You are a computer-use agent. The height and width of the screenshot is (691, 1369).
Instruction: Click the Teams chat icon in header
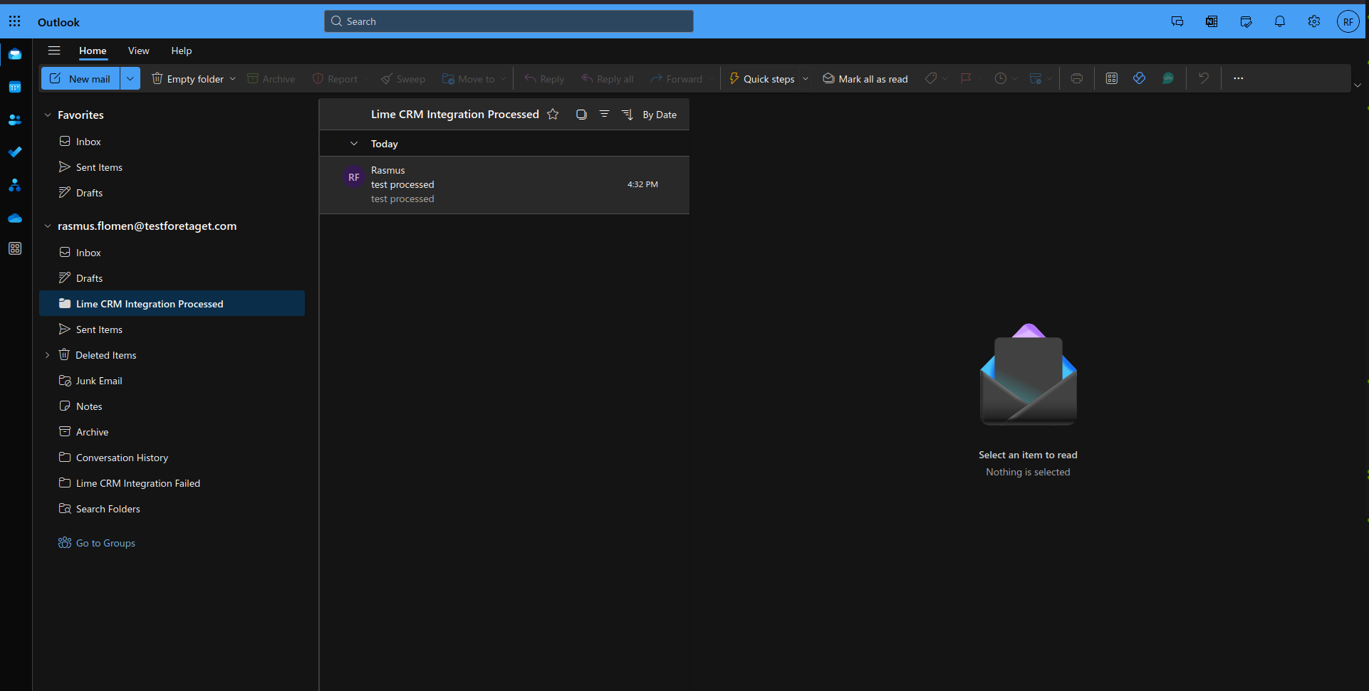point(1177,21)
